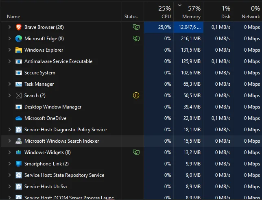Click Search Indexer's 15,5 MB memory value

(192, 141)
